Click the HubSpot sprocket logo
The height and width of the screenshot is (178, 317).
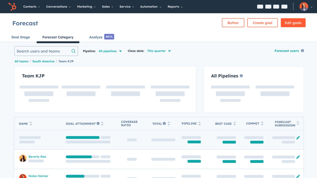coord(12,7)
